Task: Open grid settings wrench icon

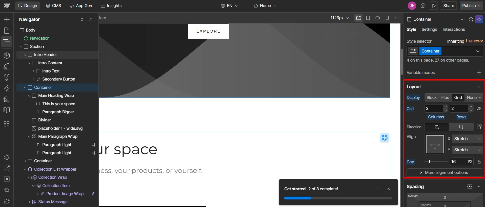Action: coord(479,109)
